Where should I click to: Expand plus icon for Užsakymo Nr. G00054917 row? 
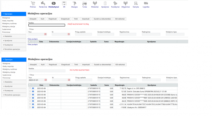33,107
